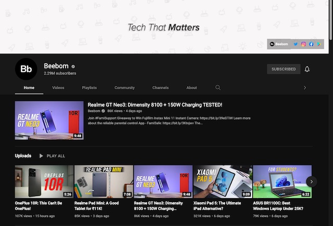
Task: Click the featured video description text
Action: click(169, 121)
